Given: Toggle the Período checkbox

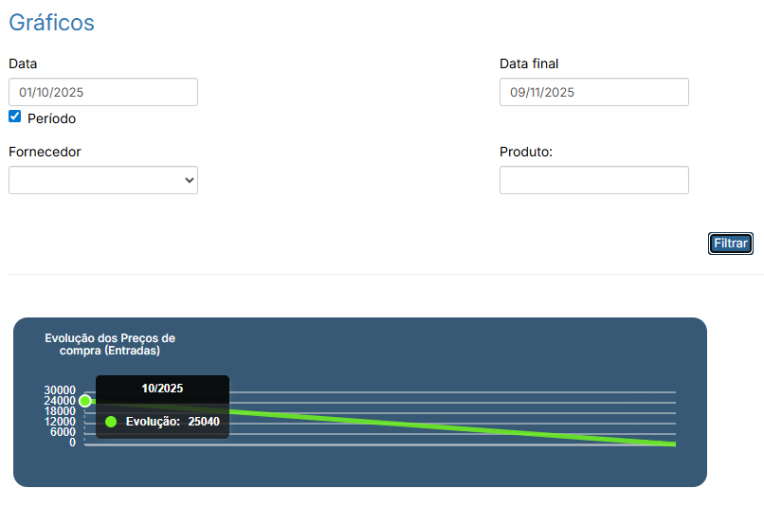Looking at the screenshot, I should pos(15,117).
